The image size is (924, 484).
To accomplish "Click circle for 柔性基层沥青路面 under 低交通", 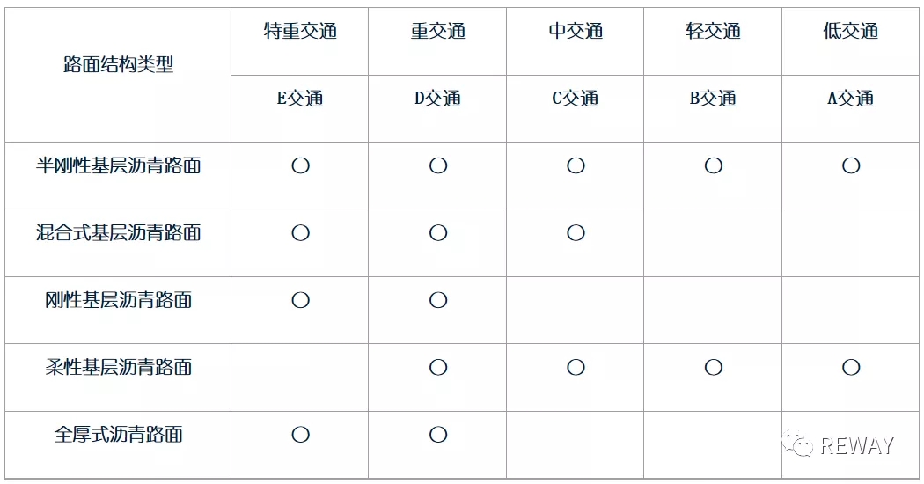I will (x=850, y=367).
